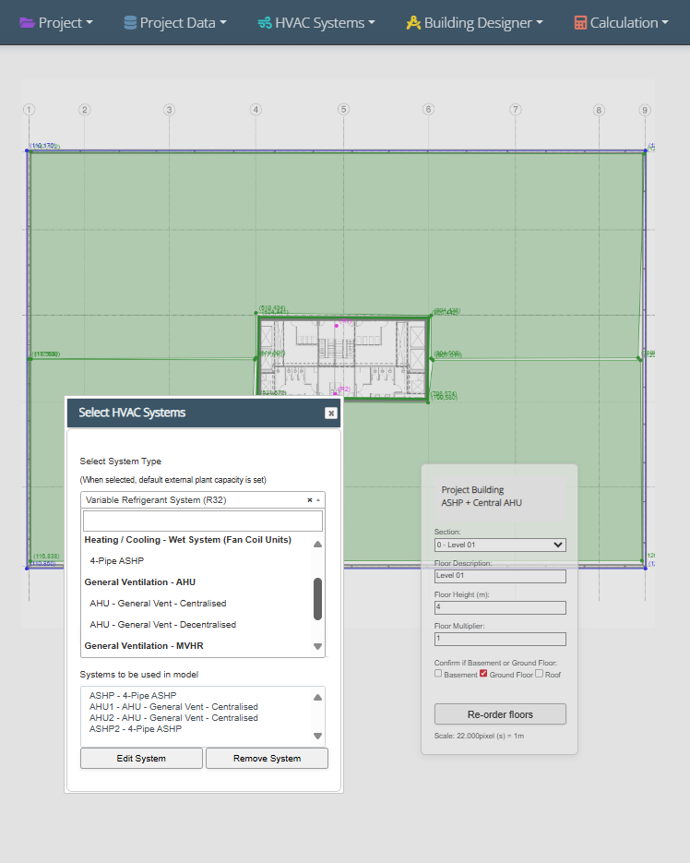Uncheck the Ground Floor checkbox
690x863 pixels.
tap(483, 674)
